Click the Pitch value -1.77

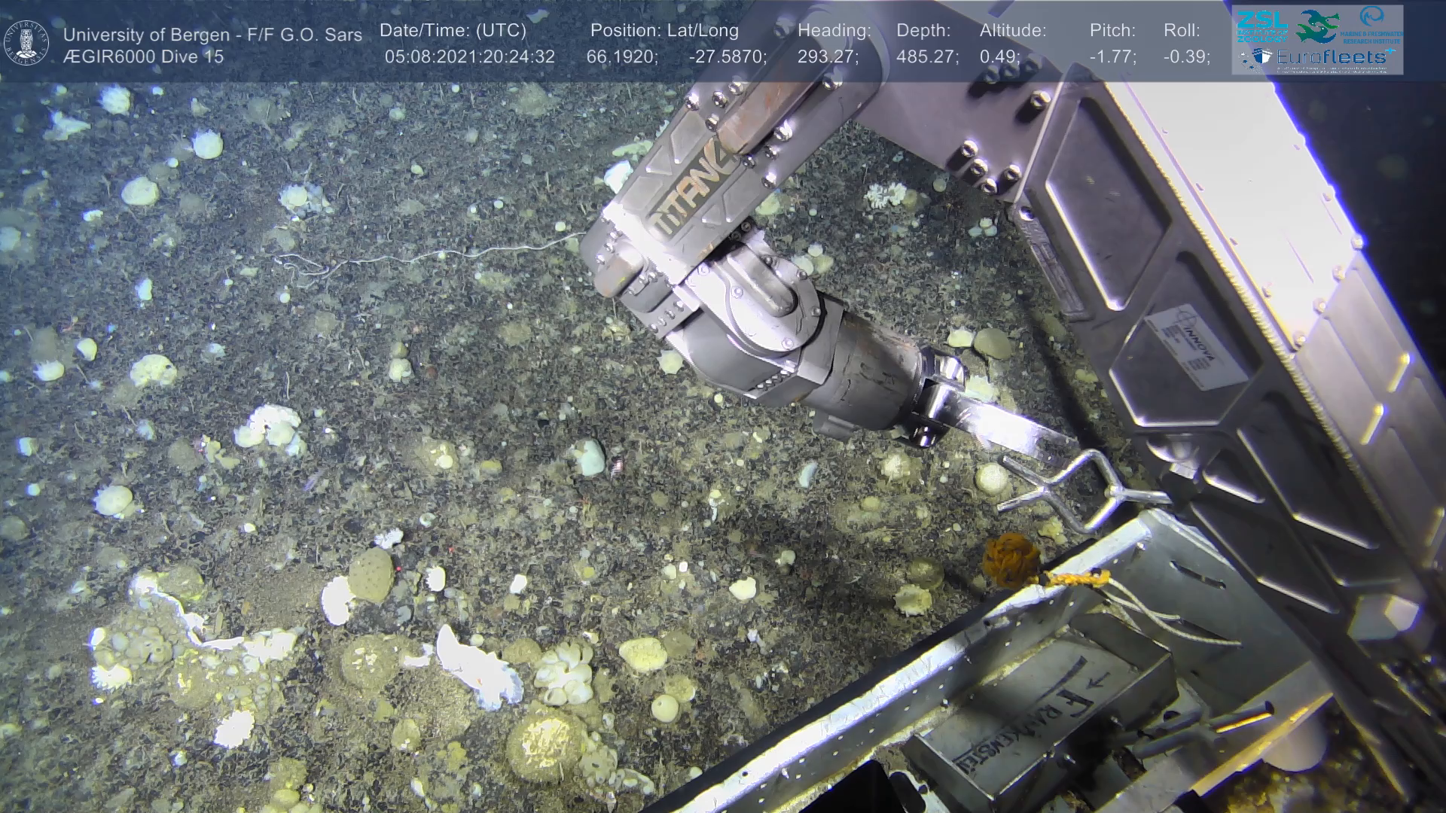click(1112, 57)
